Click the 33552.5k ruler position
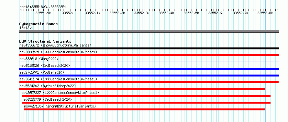The height and width of the screenshot is (122, 288). coord(191,13)
